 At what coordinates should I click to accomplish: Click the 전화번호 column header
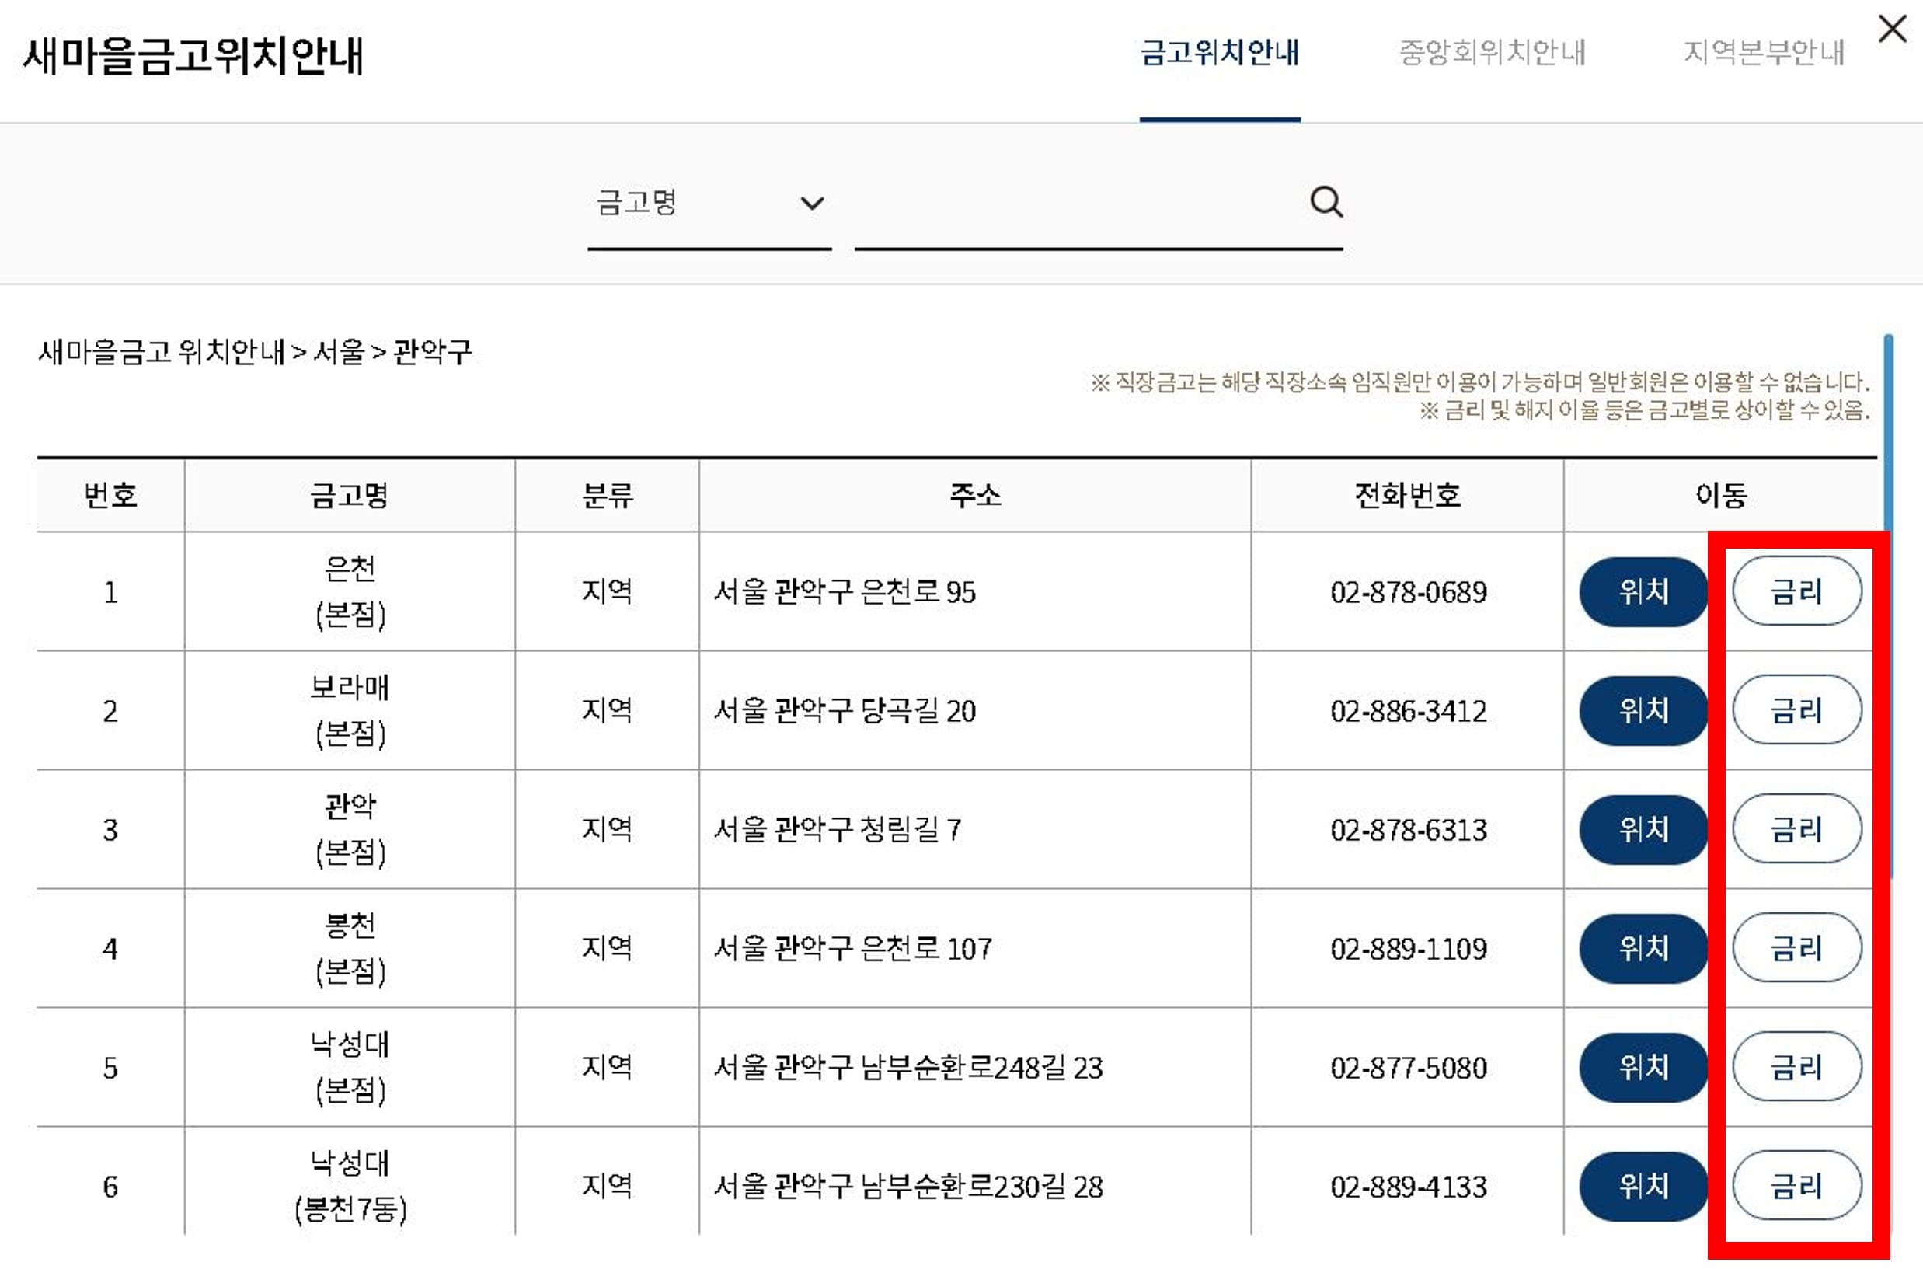[x=1408, y=495]
